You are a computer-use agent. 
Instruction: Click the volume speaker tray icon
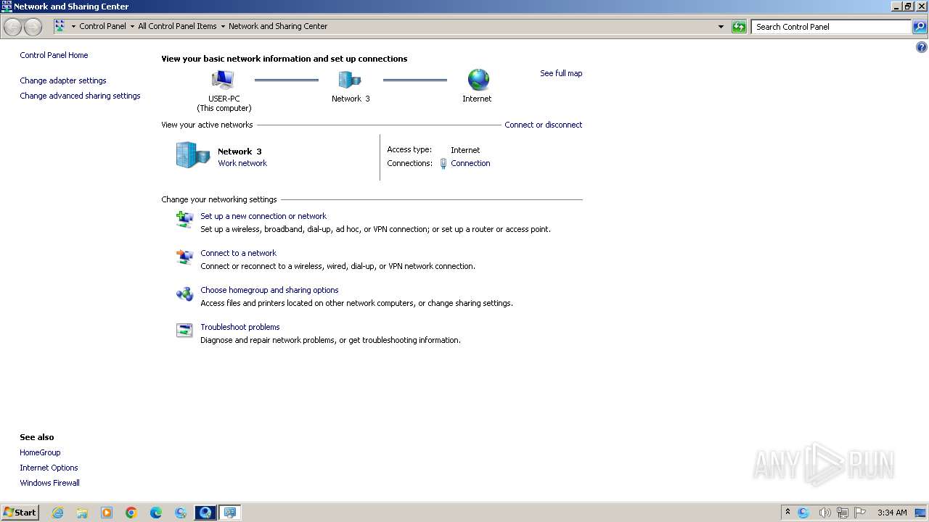click(x=824, y=513)
